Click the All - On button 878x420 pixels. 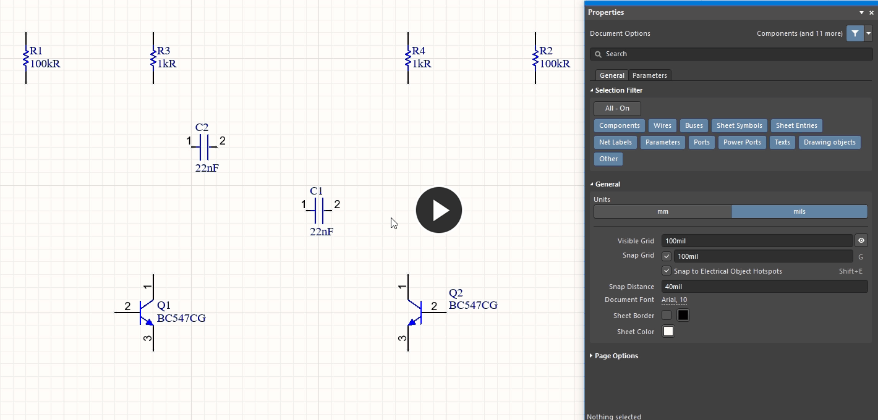(617, 108)
